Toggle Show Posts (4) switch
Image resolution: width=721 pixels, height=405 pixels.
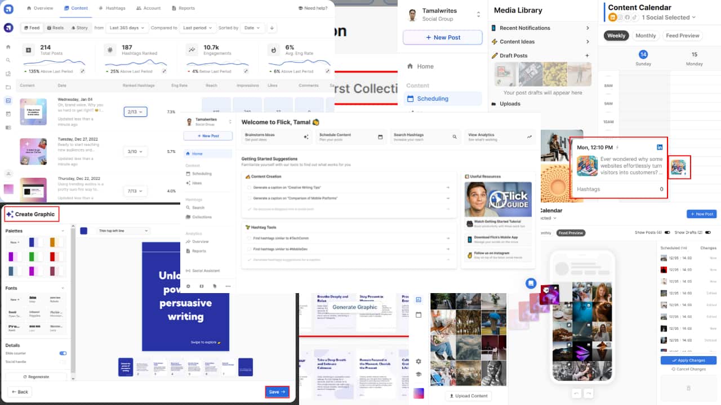click(667, 232)
